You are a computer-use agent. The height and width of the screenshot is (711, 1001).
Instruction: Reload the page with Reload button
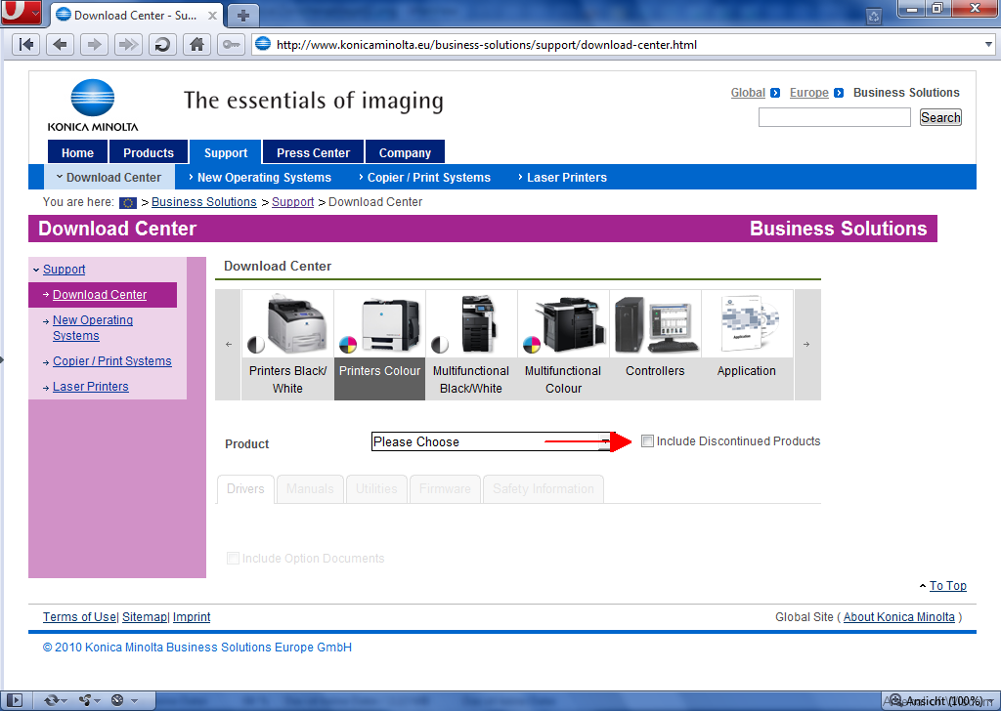point(162,45)
